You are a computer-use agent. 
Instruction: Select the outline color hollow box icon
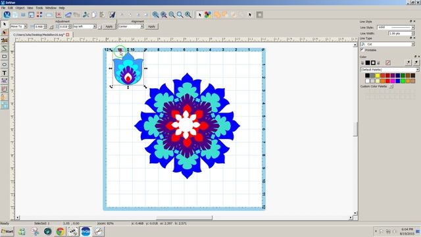coord(373,63)
